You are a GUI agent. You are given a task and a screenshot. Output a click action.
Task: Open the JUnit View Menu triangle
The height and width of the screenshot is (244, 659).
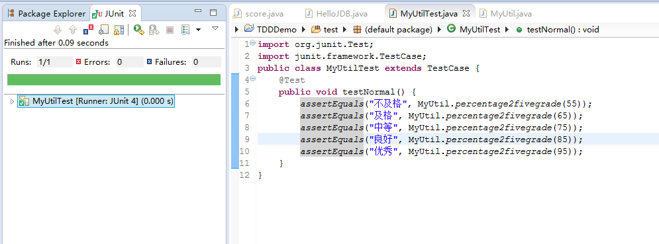pos(215,28)
